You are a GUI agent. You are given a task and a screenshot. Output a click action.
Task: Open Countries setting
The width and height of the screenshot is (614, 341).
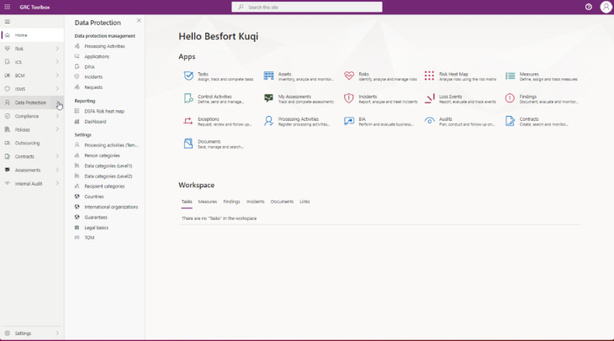94,197
